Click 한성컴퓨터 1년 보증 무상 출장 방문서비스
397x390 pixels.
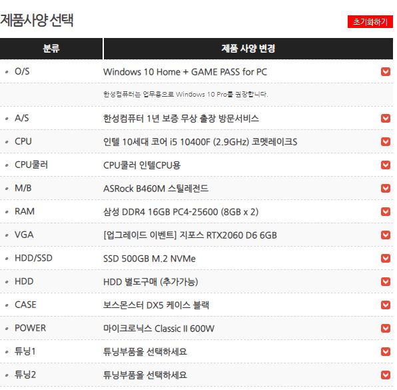[x=181, y=119]
